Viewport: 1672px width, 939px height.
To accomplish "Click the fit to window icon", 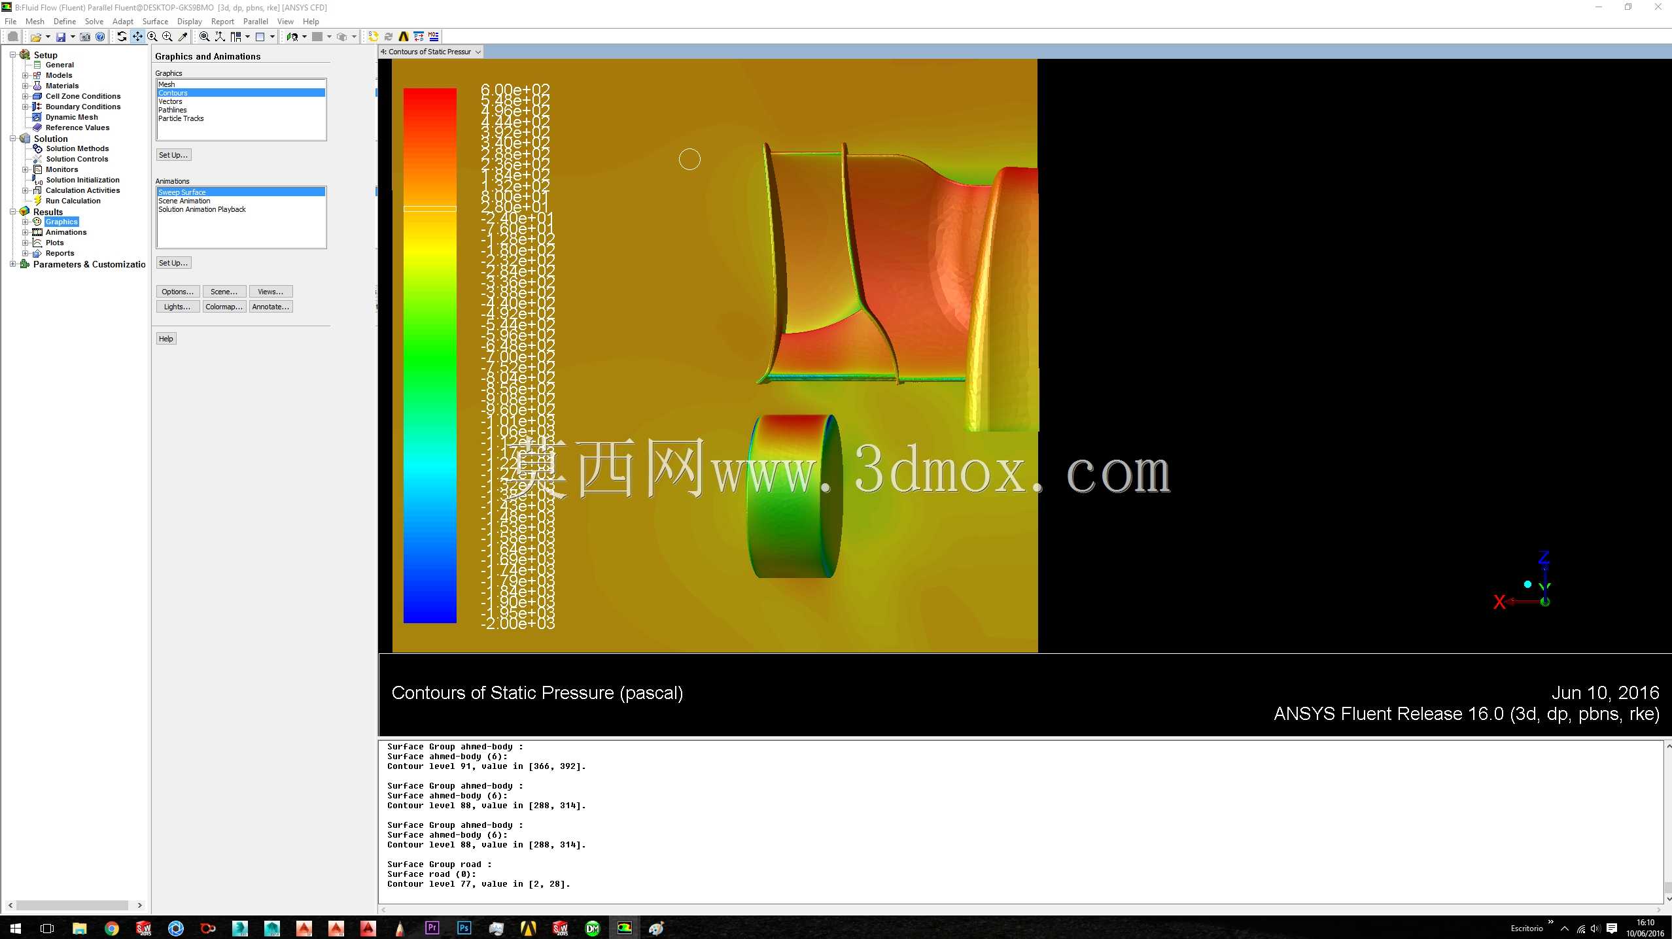I will point(205,37).
